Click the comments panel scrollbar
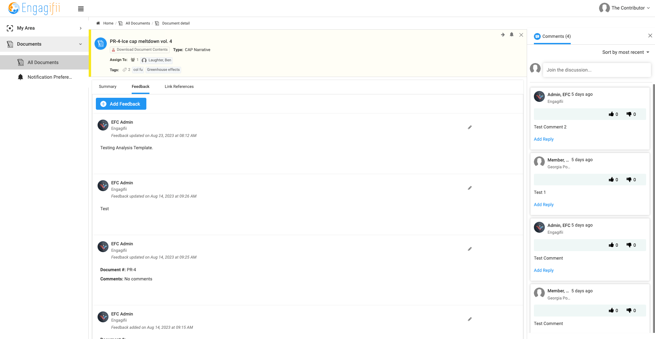This screenshot has width=655, height=339. 653,208
